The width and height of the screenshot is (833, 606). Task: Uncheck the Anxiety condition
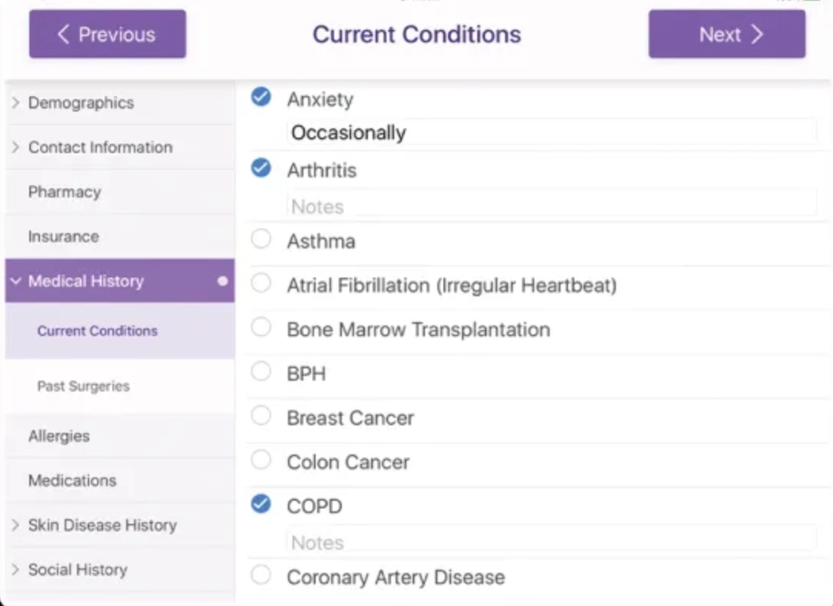coord(261,97)
